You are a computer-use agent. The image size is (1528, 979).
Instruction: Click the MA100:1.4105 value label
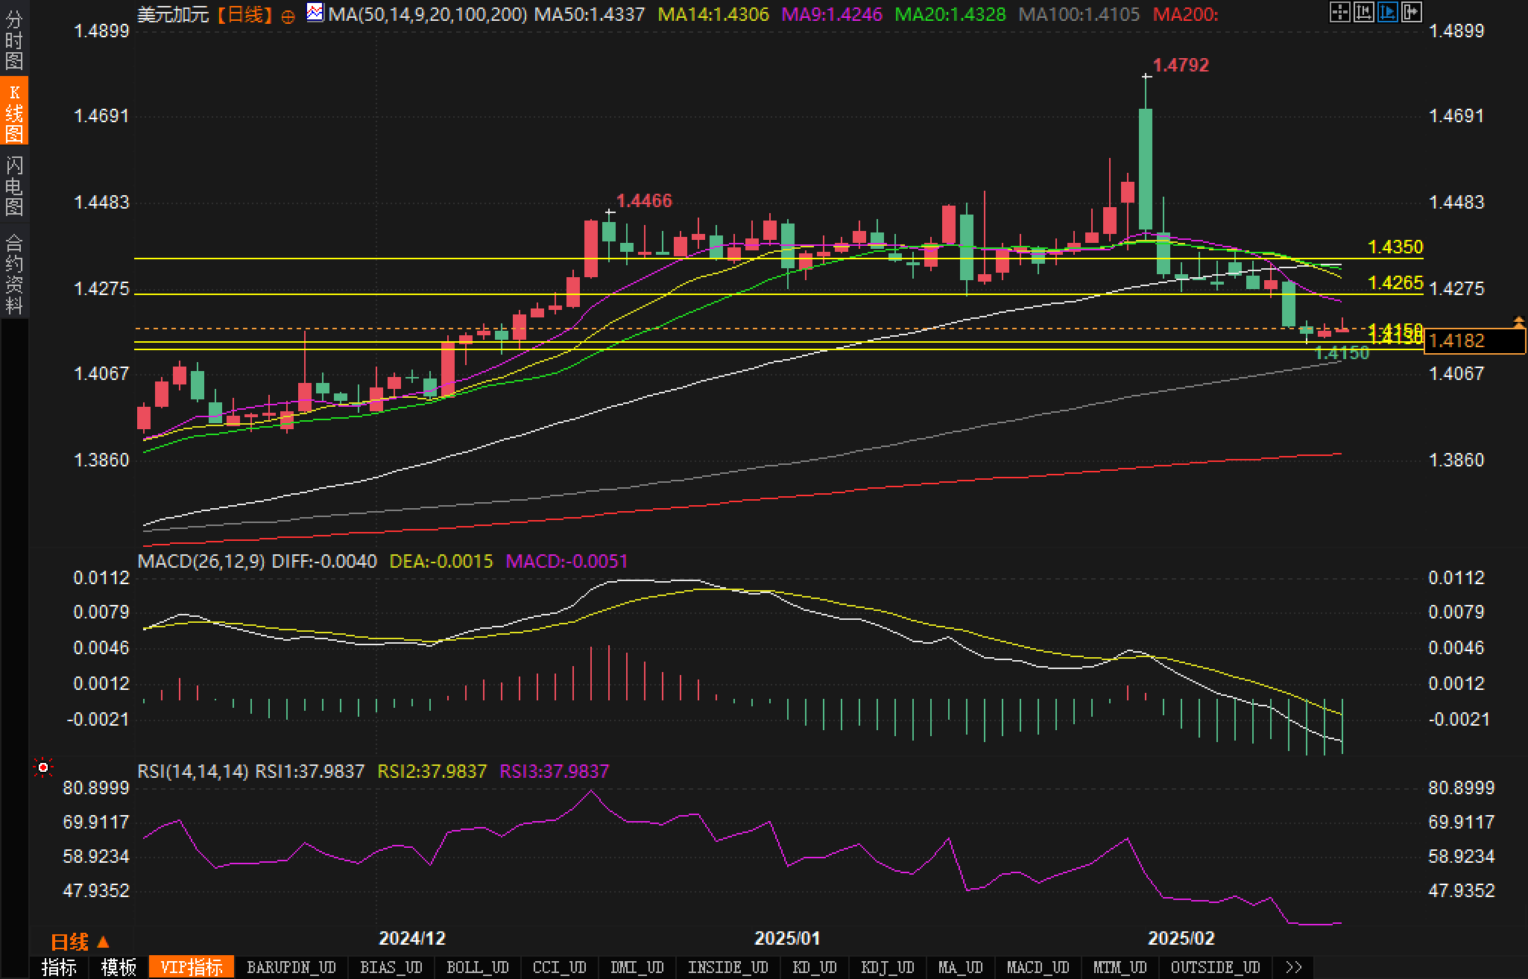pos(1079,14)
